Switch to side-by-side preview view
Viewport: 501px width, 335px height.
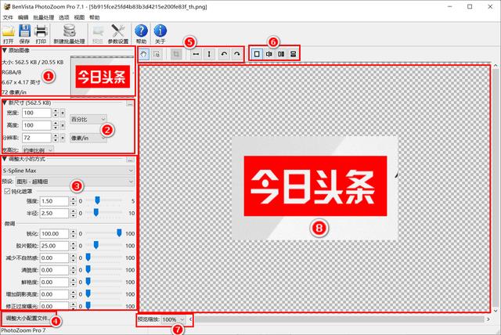tap(281, 54)
